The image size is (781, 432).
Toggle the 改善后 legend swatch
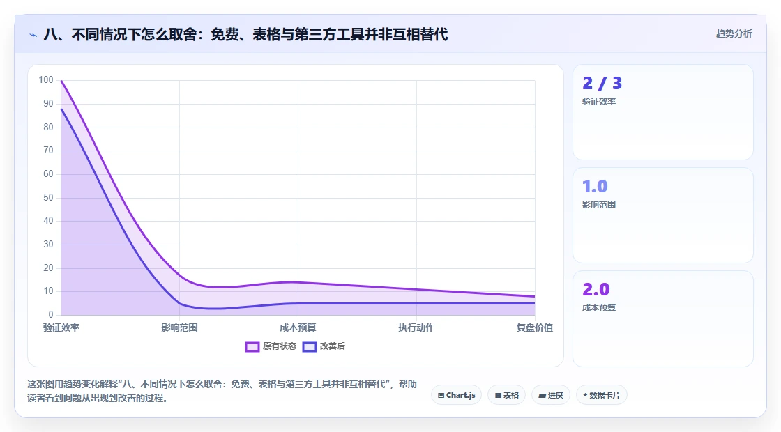pos(310,346)
